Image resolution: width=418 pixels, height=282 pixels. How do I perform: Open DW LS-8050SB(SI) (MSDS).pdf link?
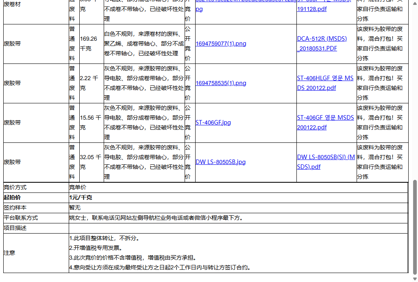pos(326,162)
